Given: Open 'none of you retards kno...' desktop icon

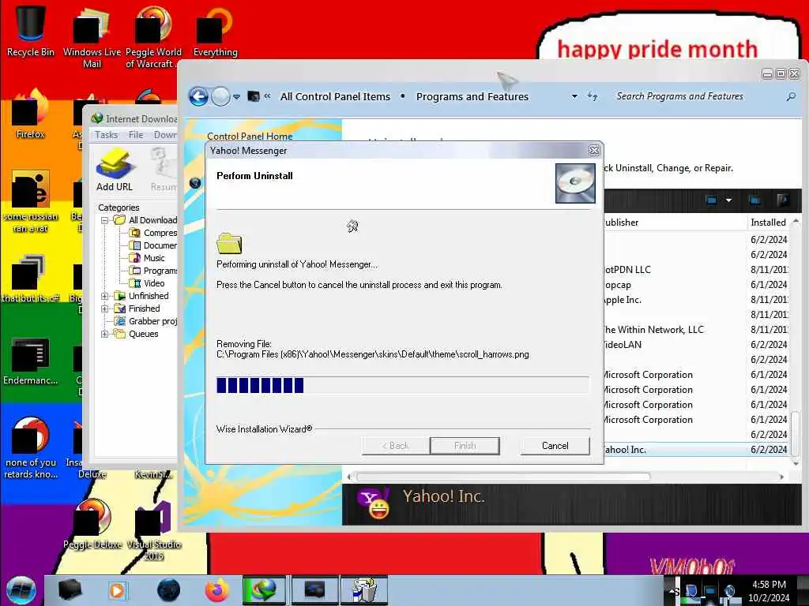Looking at the screenshot, I should pos(30,447).
